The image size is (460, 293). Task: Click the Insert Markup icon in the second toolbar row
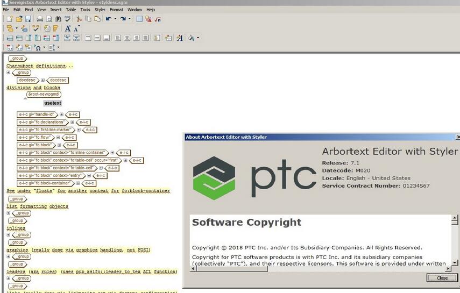(10, 28)
